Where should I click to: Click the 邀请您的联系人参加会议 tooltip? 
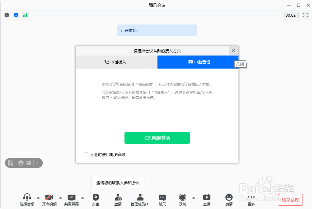[118, 183]
